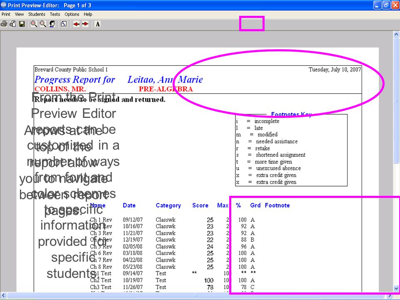Click the '%' column header
This screenshot has height=300, width=400.
238,205
